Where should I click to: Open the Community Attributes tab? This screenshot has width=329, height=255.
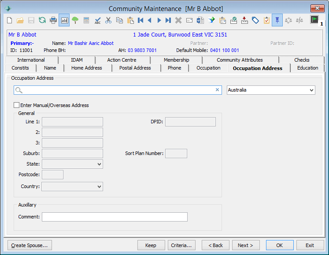coord(240,60)
